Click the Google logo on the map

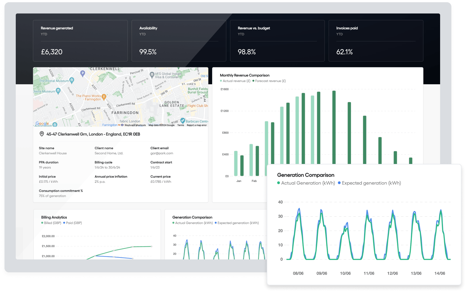tap(42, 124)
